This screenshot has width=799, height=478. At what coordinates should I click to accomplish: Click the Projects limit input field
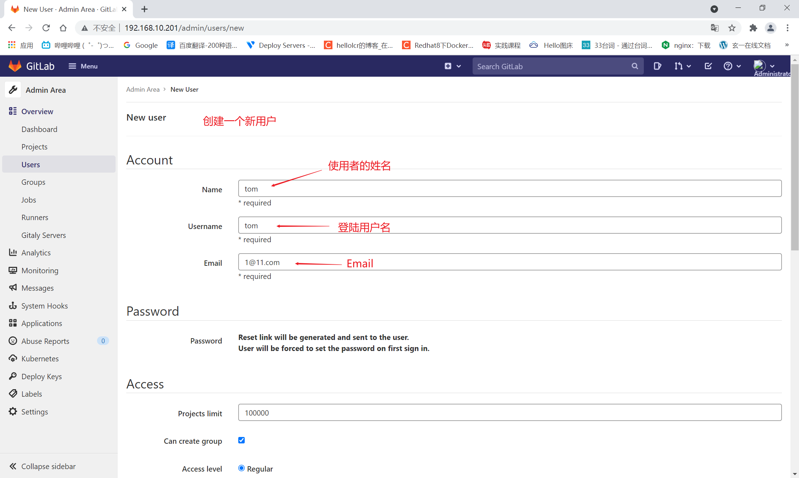[509, 412]
